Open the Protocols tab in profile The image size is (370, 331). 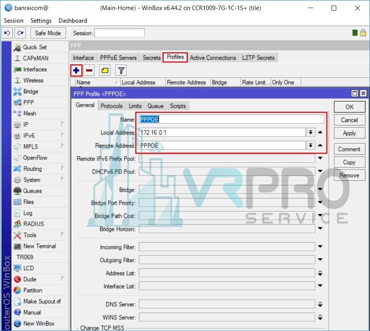(112, 106)
